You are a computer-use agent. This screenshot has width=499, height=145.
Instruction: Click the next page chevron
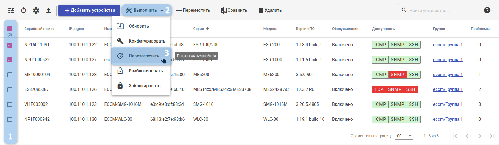pyautogui.click(x=480, y=136)
